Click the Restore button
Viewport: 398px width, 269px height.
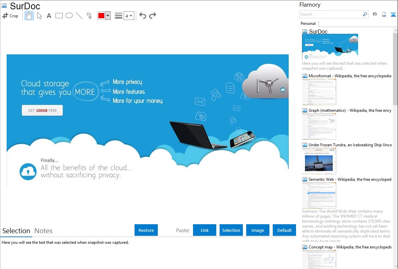coord(146,230)
